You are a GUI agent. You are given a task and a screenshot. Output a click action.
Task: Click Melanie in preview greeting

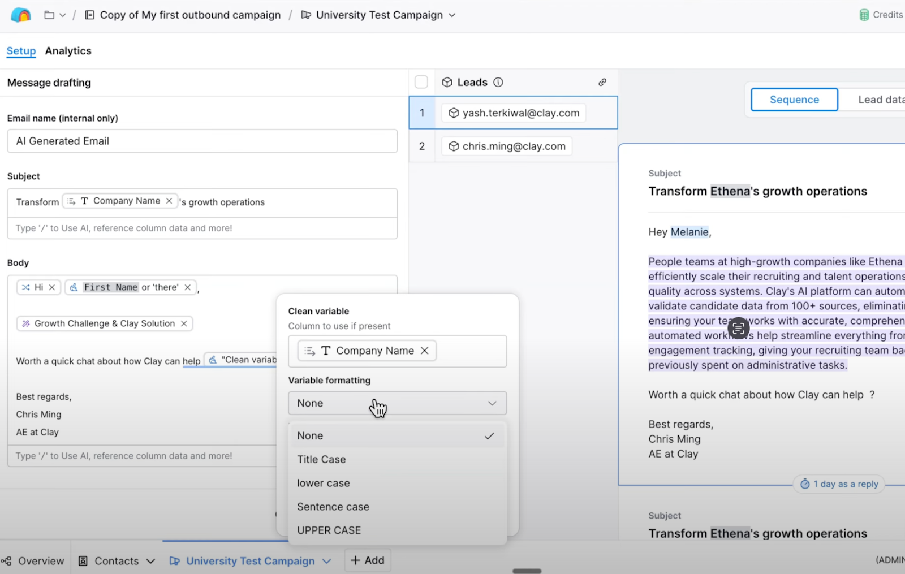pos(689,232)
